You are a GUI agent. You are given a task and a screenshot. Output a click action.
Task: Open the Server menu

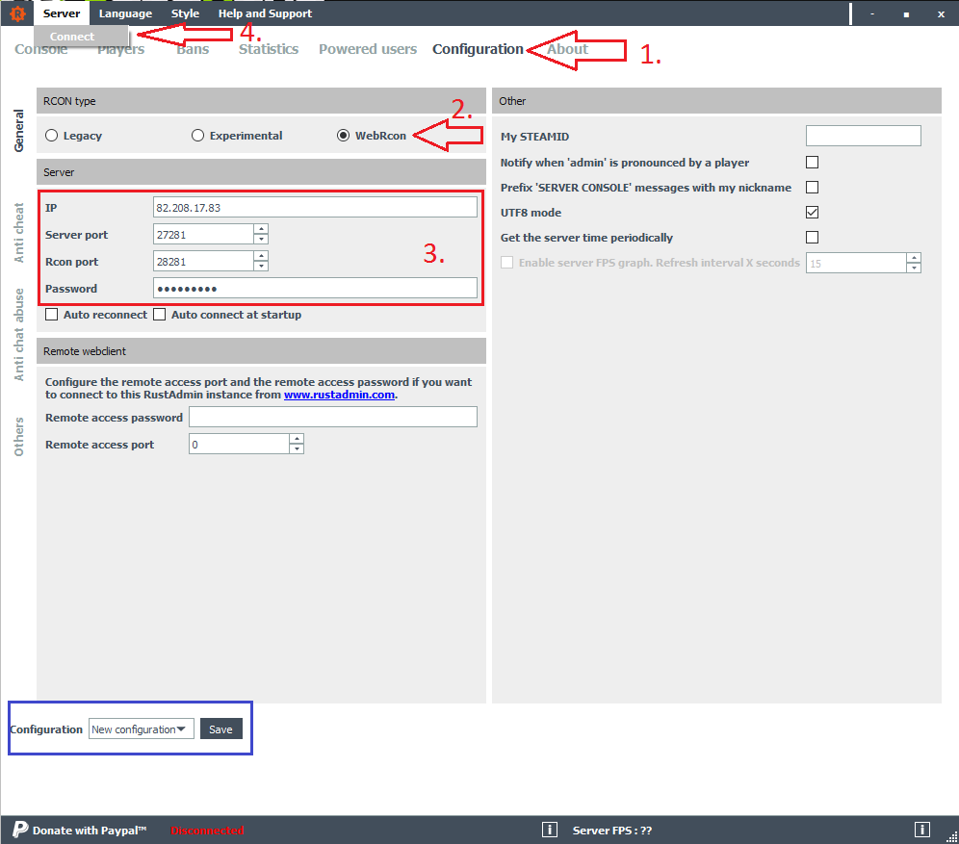62,13
